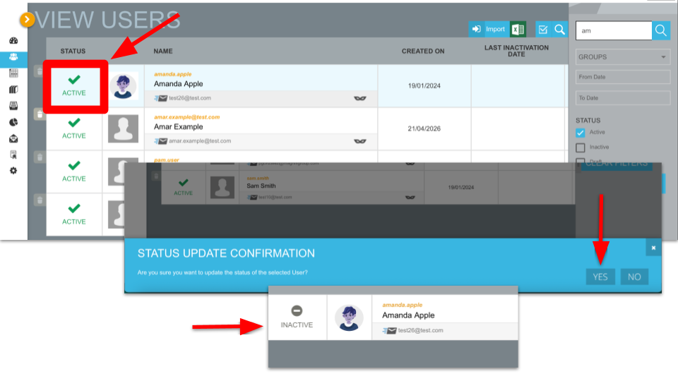Sort by the STATUS column header
678x381 pixels.
(x=73, y=51)
